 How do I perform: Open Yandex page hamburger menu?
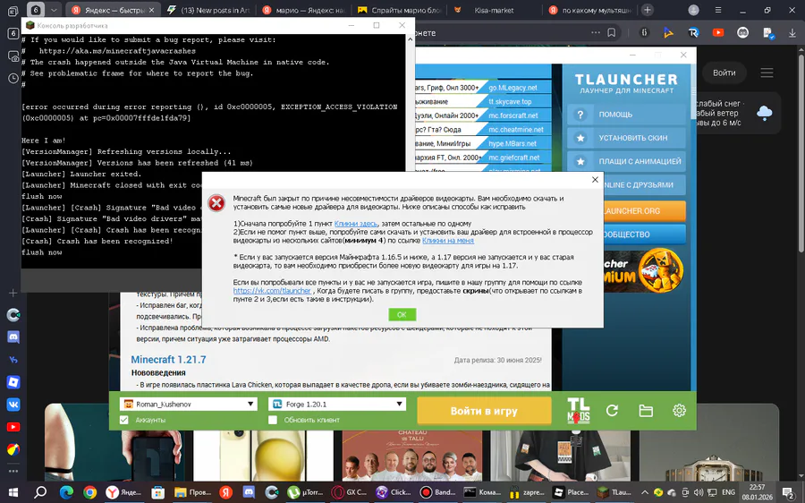tap(767, 73)
